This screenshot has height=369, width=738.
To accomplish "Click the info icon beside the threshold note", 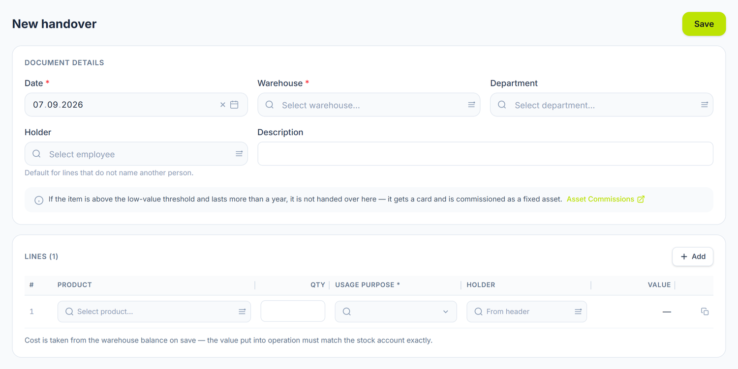I will 39,200.
